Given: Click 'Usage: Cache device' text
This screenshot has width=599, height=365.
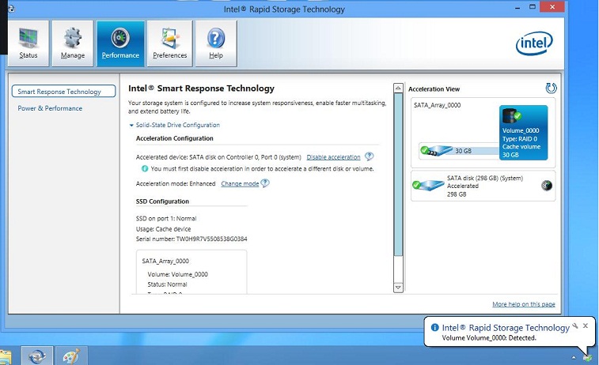Looking at the screenshot, I should 164,229.
